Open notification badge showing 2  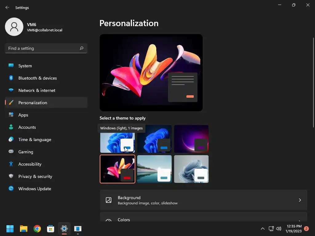pyautogui.click(x=306, y=229)
